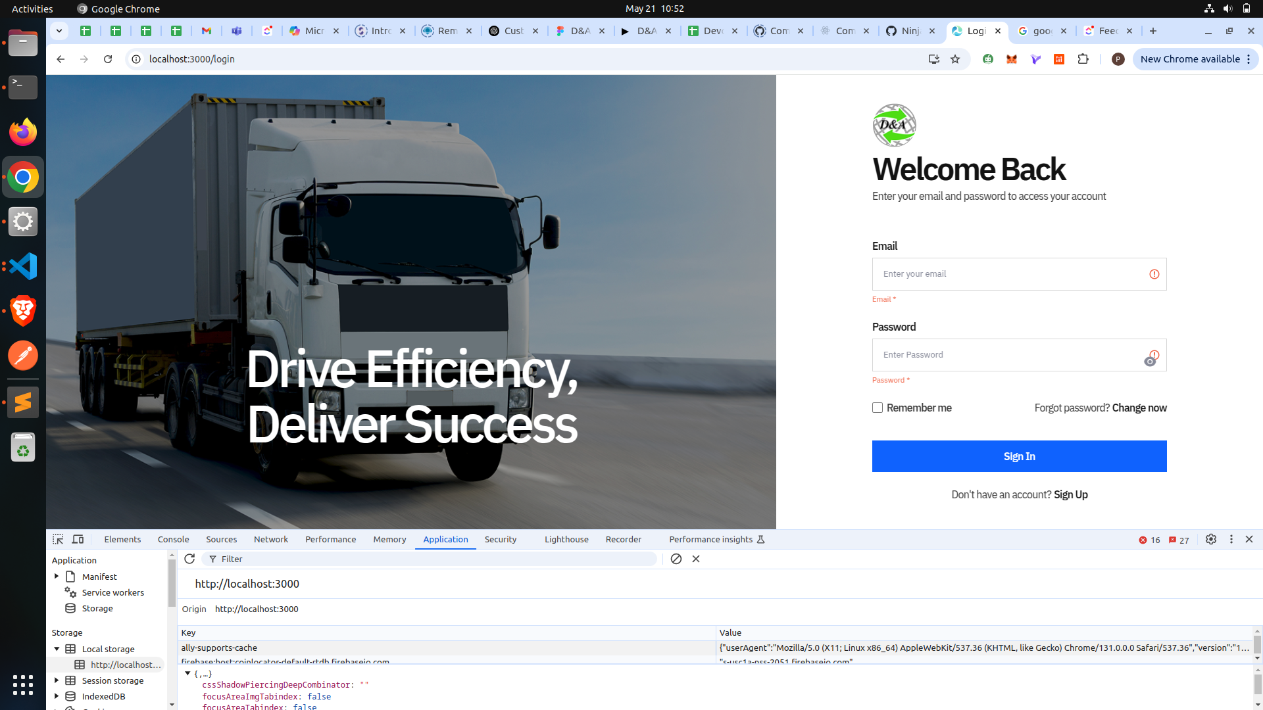Bookmark this page with star icon

[955, 59]
